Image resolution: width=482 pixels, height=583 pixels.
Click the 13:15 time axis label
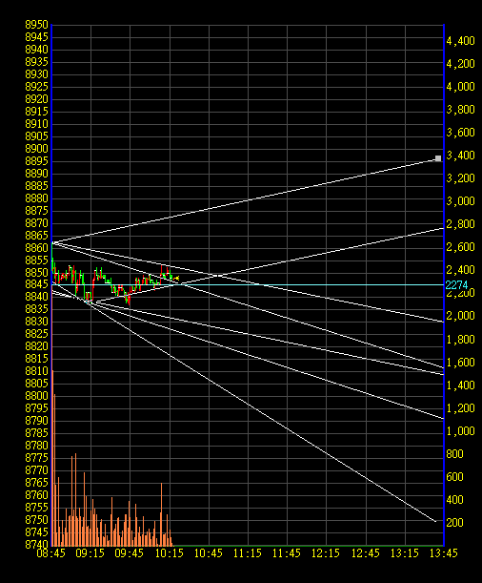(x=405, y=553)
